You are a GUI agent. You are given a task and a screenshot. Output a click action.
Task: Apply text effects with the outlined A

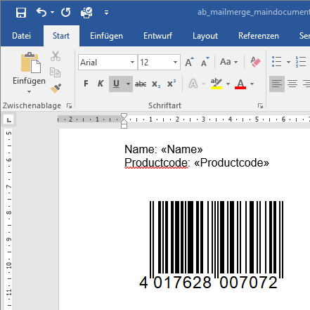(x=193, y=84)
